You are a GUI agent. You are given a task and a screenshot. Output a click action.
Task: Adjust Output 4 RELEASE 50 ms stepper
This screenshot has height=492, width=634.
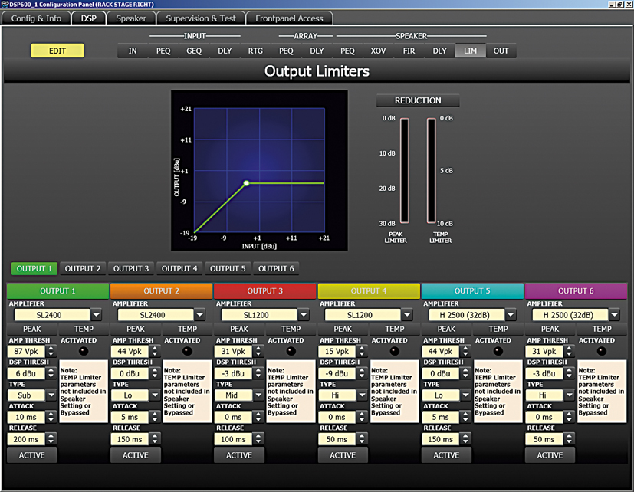click(362, 439)
